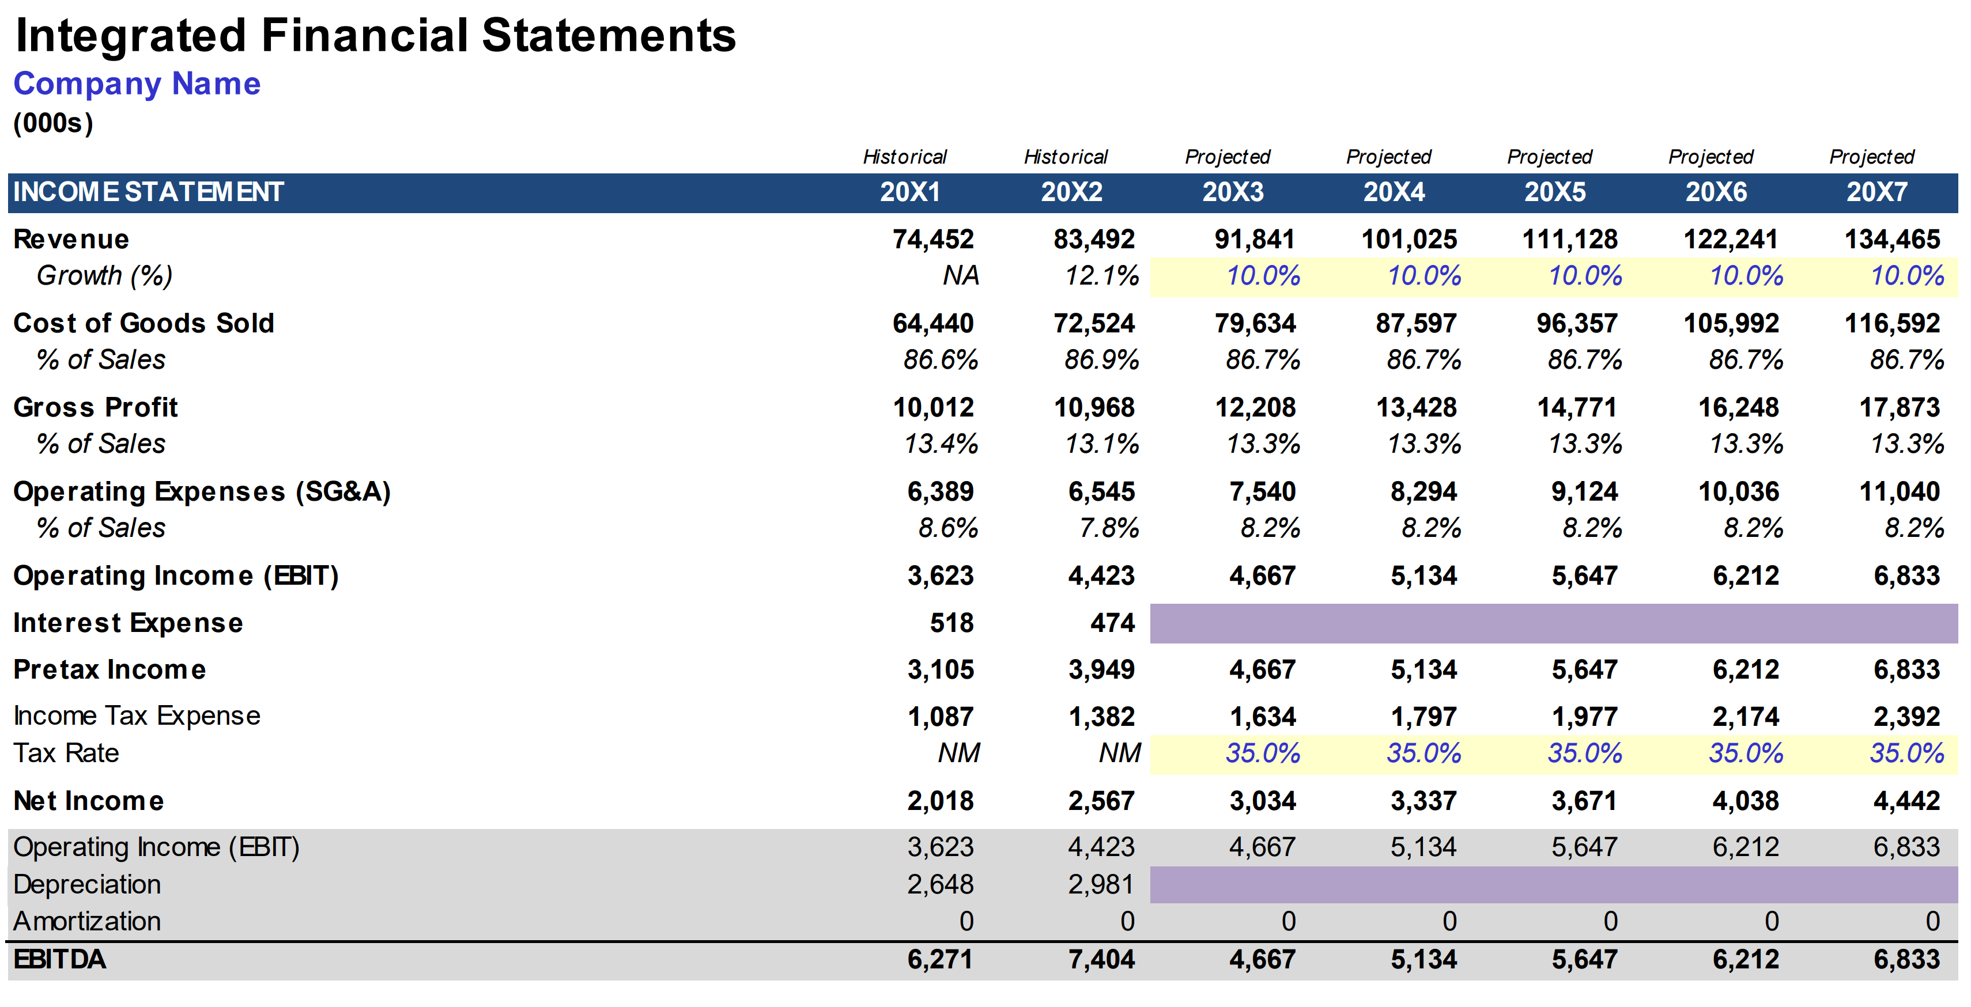The width and height of the screenshot is (1971, 1007).
Task: Select pretax income value 3,949
Action: [x=1102, y=671]
